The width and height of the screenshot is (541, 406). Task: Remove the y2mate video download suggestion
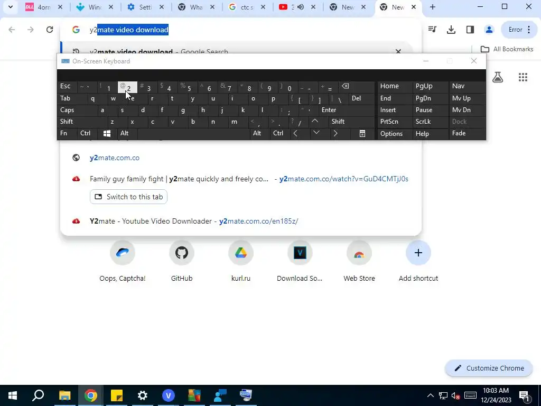(x=398, y=51)
